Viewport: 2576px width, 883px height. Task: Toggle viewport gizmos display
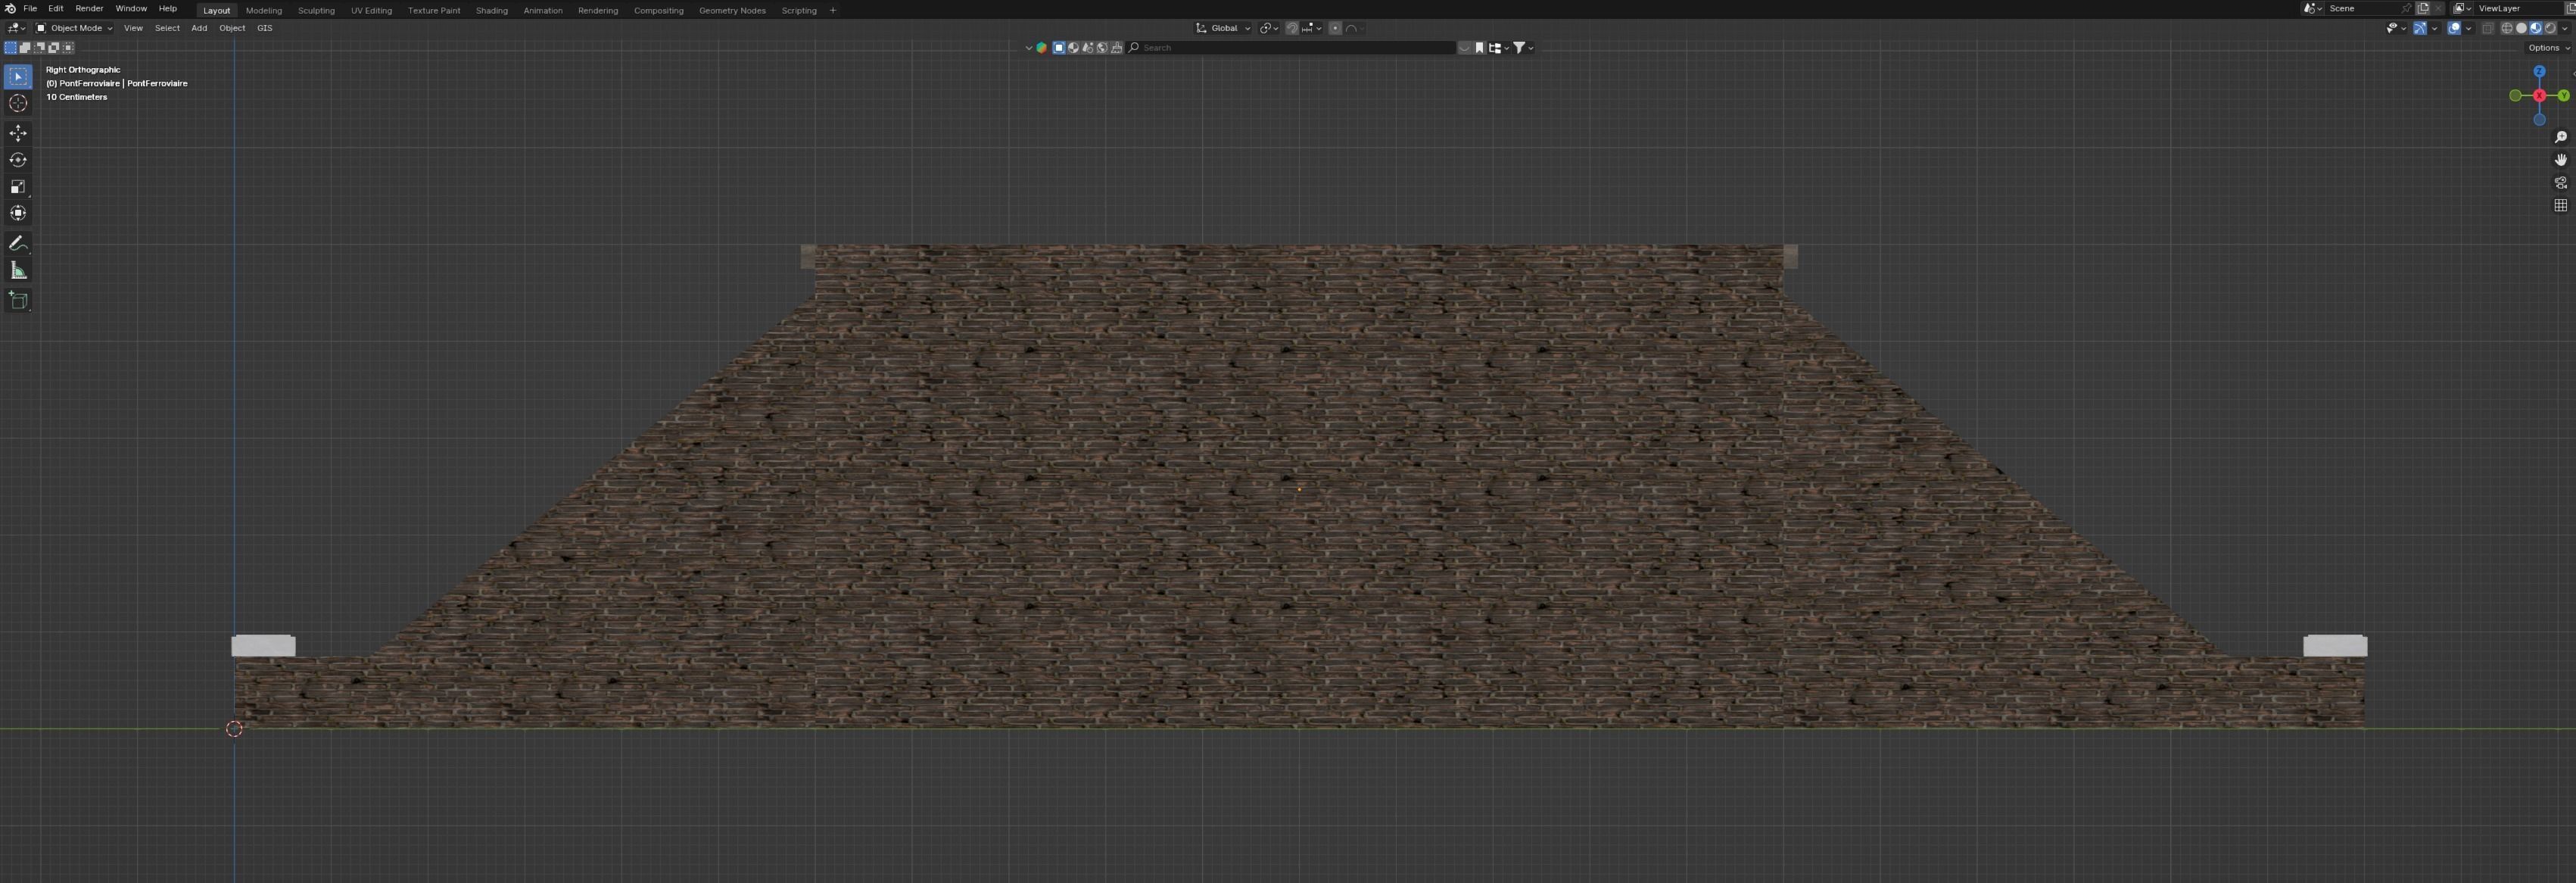coord(2420,28)
